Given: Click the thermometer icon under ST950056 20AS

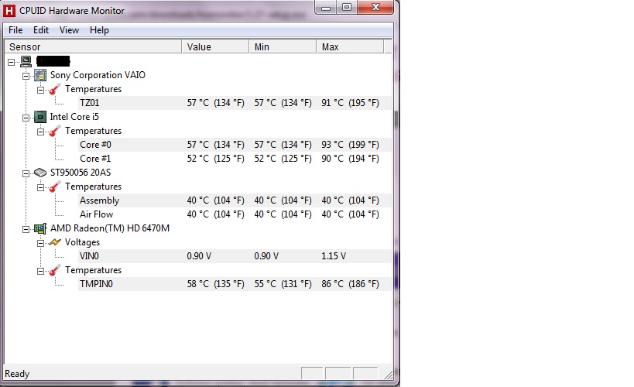Looking at the screenshot, I should pos(55,187).
